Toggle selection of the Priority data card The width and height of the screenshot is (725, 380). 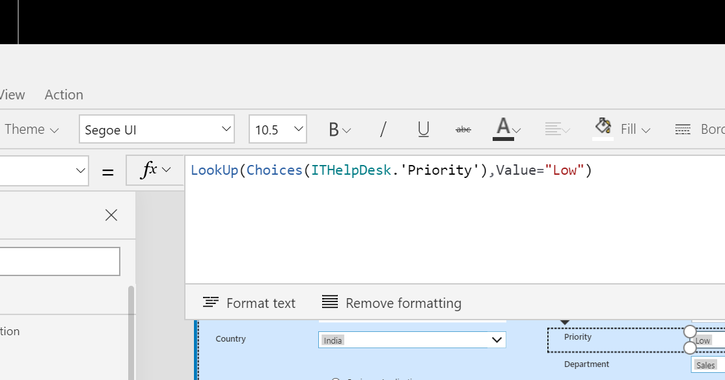578,338
